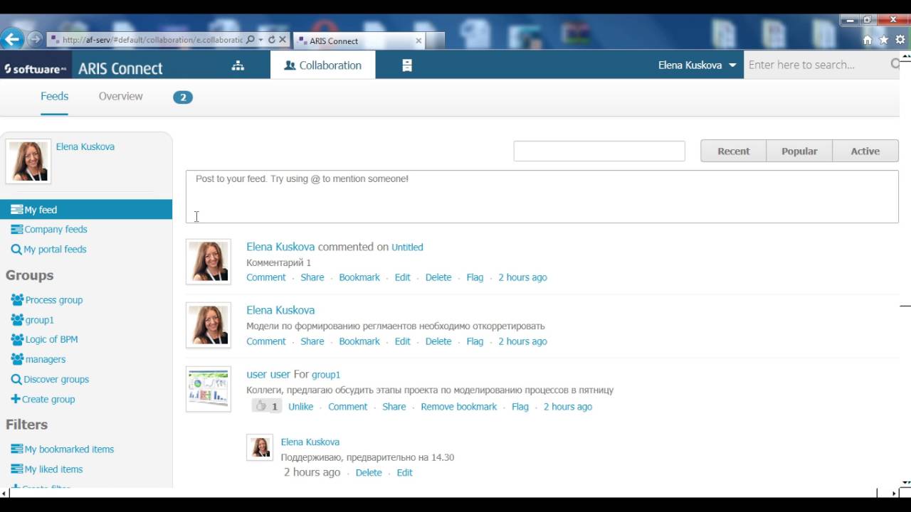This screenshot has height=512, width=911.
Task: Click the Company feeds list icon
Action: [16, 229]
